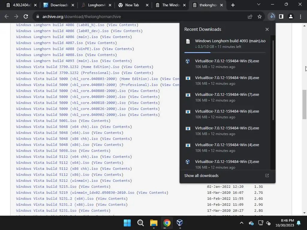
Task: View Contents of Vista build 5212 (winmain).iso
Action: click(116, 181)
